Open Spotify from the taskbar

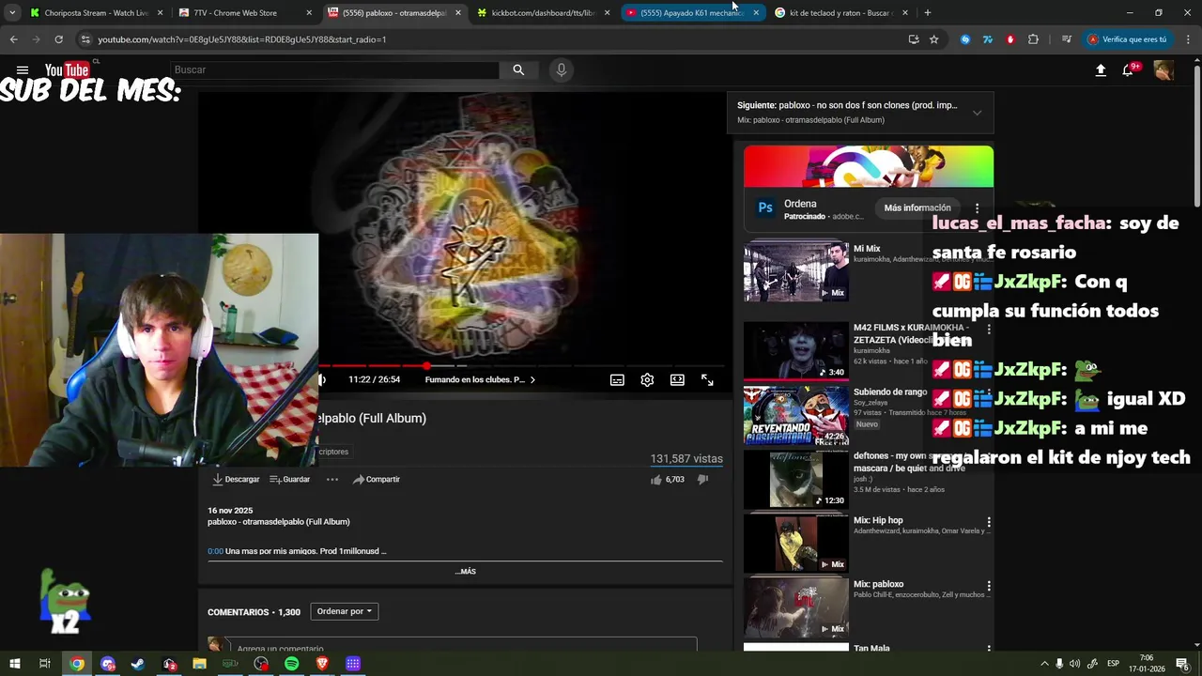click(x=291, y=664)
